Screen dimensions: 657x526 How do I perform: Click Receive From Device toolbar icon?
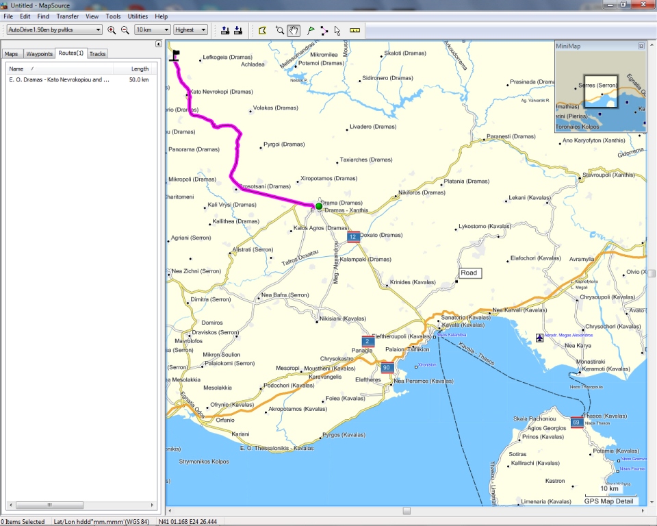click(238, 30)
